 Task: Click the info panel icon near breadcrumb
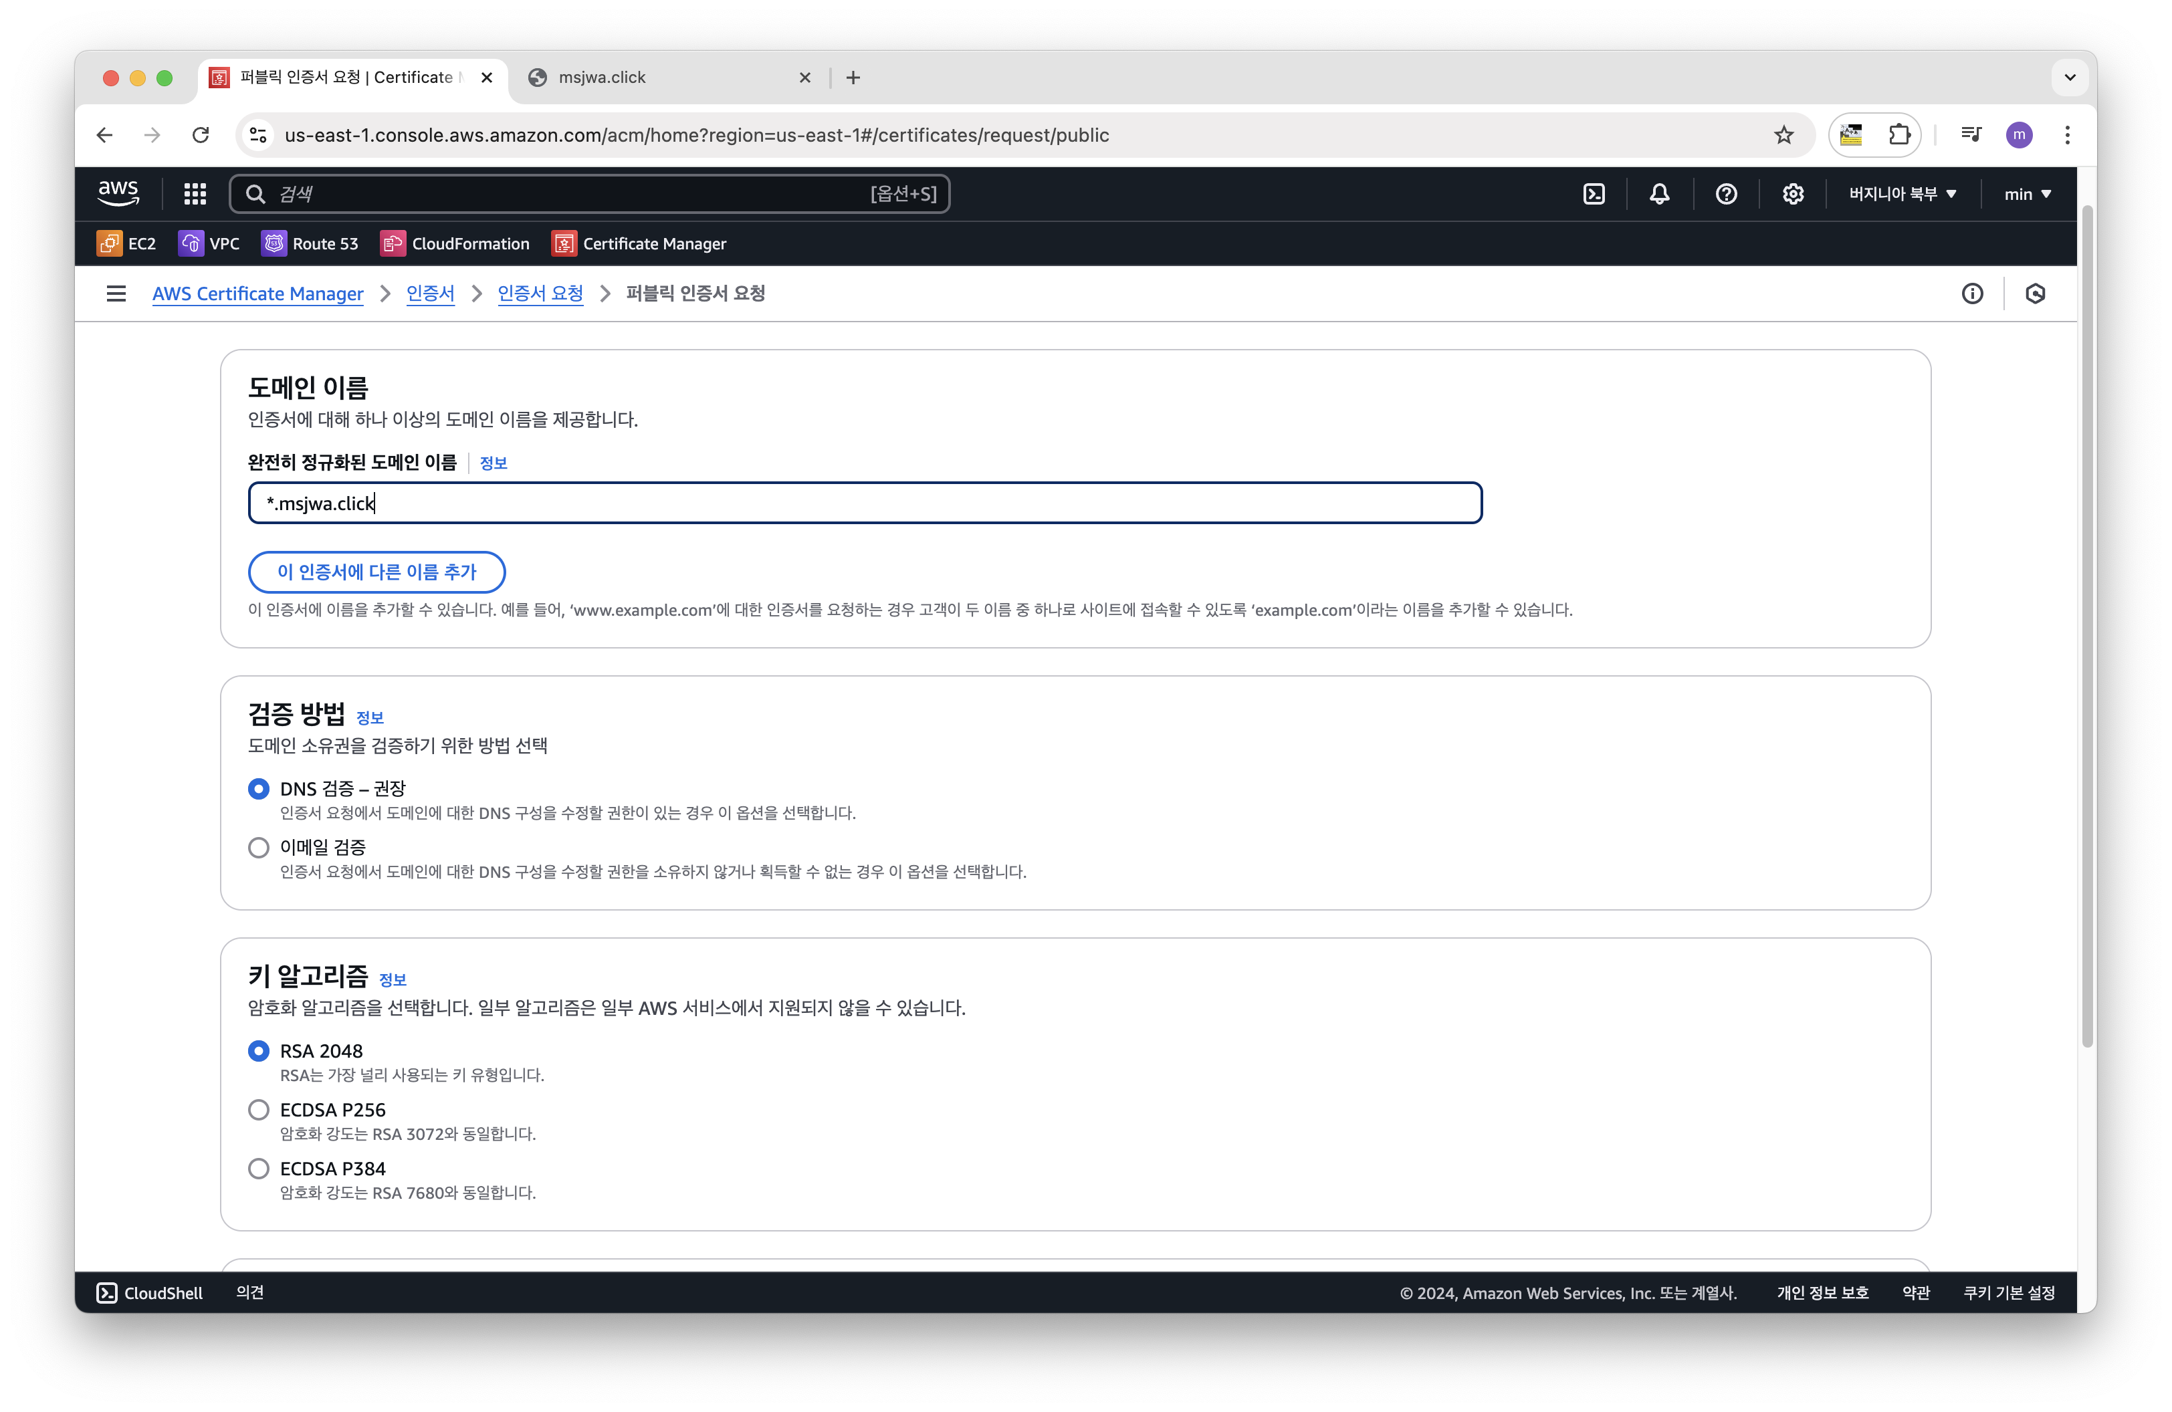click(x=1972, y=293)
